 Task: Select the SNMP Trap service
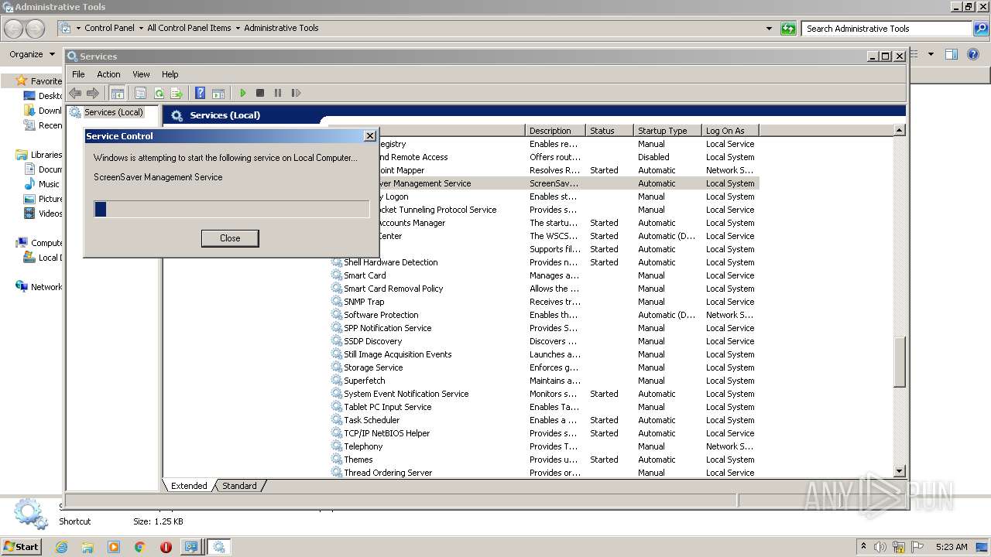click(x=544, y=302)
